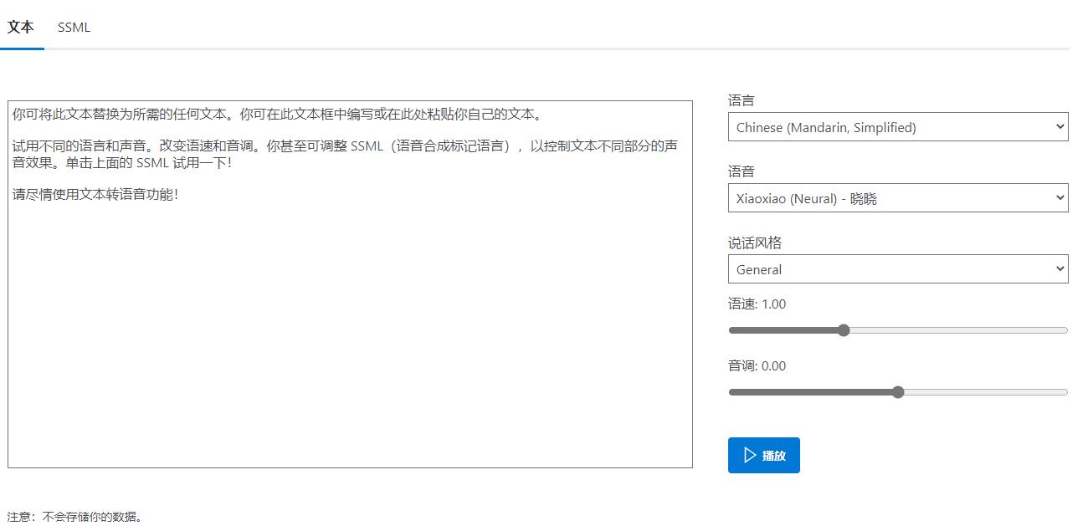Click the 音调 slider handle
Image resolution: width=1083 pixels, height=531 pixels.
(x=898, y=392)
